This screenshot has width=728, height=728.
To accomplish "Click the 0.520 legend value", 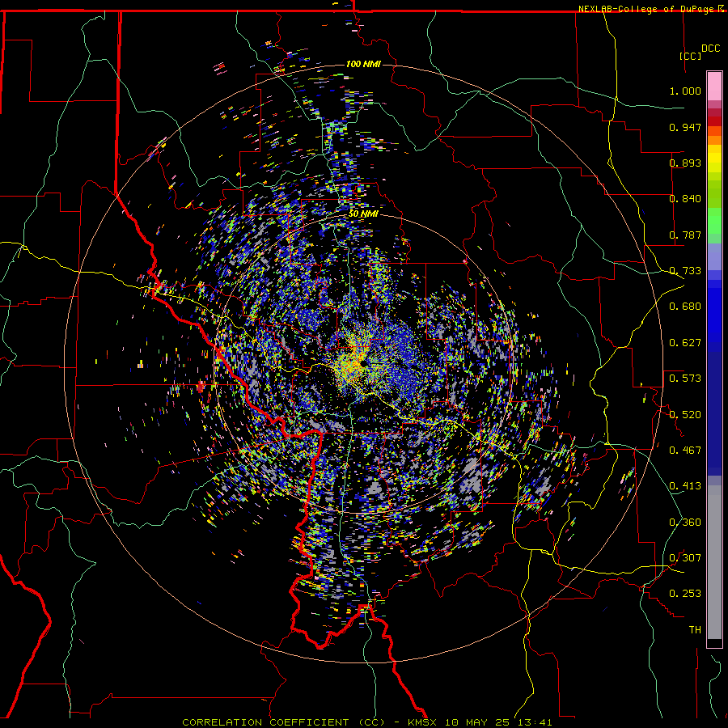I will (685, 414).
